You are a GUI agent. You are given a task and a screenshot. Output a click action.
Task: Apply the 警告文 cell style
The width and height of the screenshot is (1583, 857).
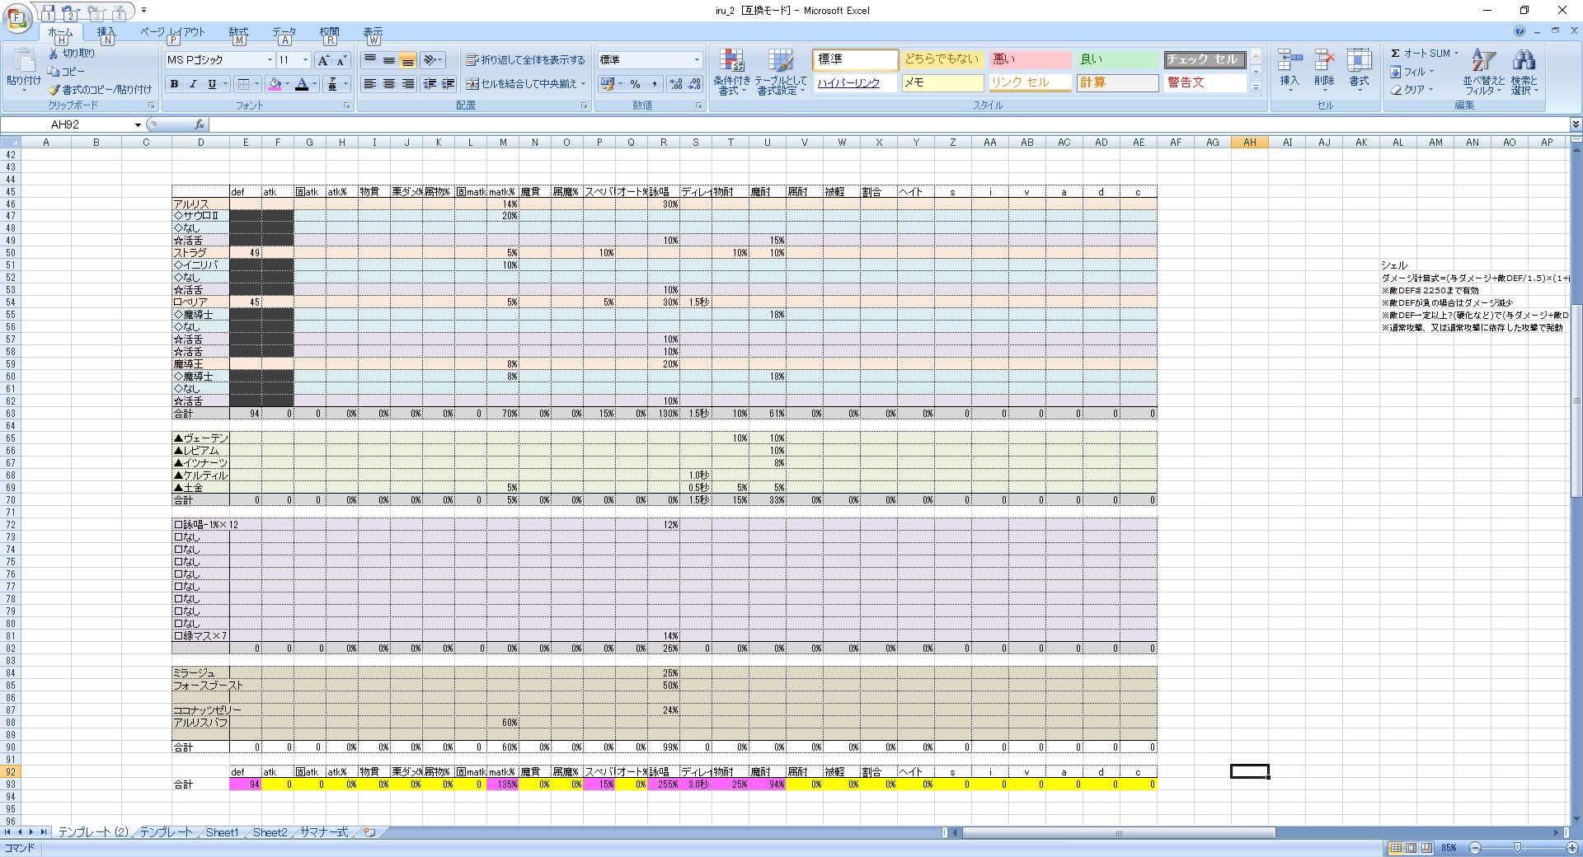[1204, 83]
